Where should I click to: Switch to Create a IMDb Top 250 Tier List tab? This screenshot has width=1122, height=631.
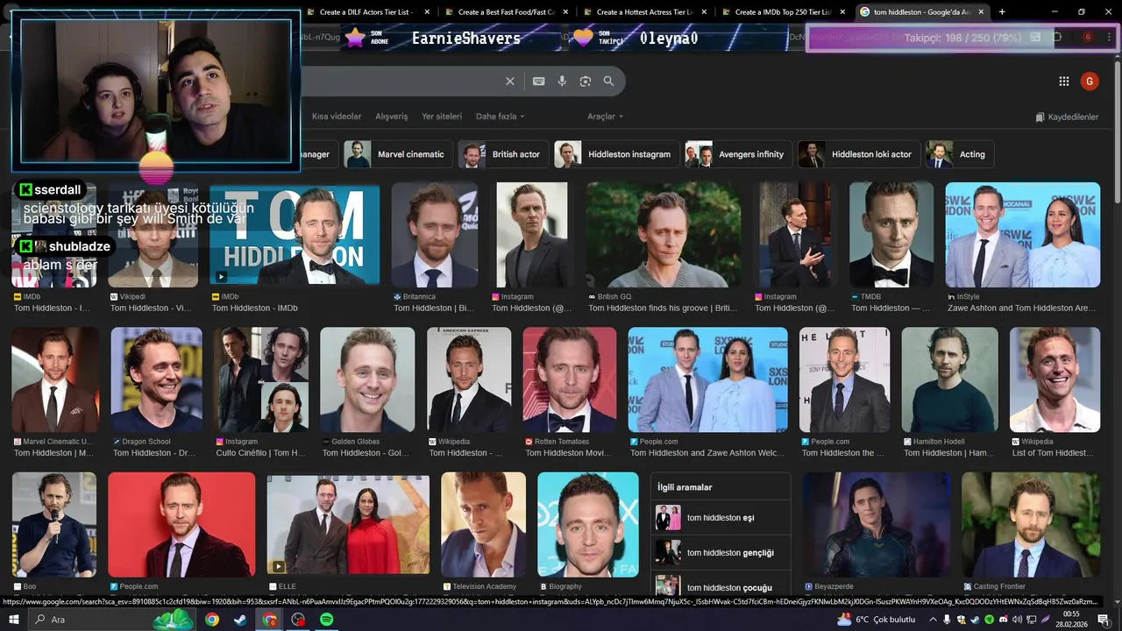point(783,12)
